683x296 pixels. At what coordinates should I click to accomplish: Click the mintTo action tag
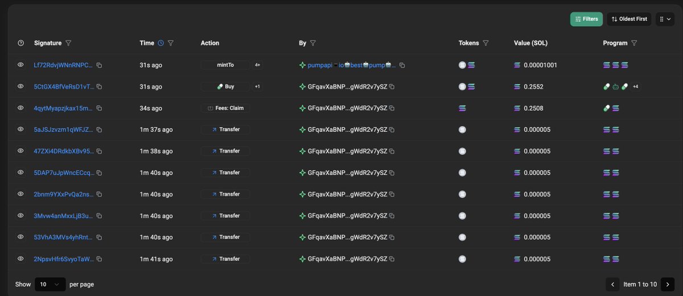coord(225,65)
